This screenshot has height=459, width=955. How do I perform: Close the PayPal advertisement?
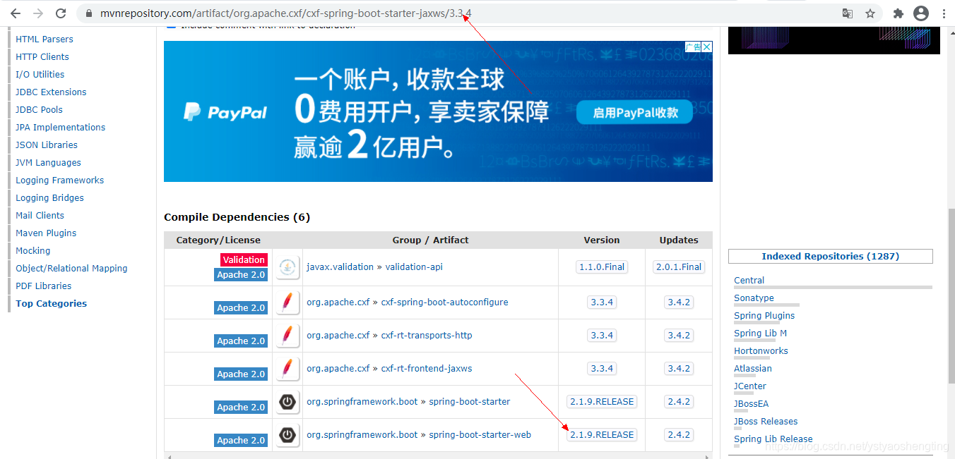click(x=706, y=47)
